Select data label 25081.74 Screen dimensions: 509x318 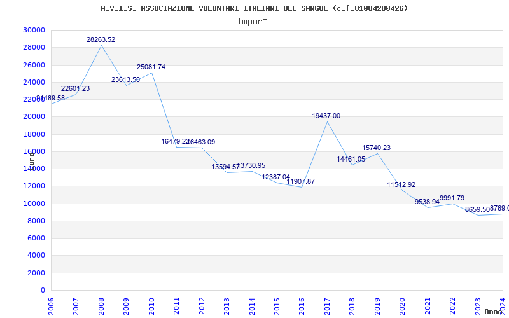151,67
